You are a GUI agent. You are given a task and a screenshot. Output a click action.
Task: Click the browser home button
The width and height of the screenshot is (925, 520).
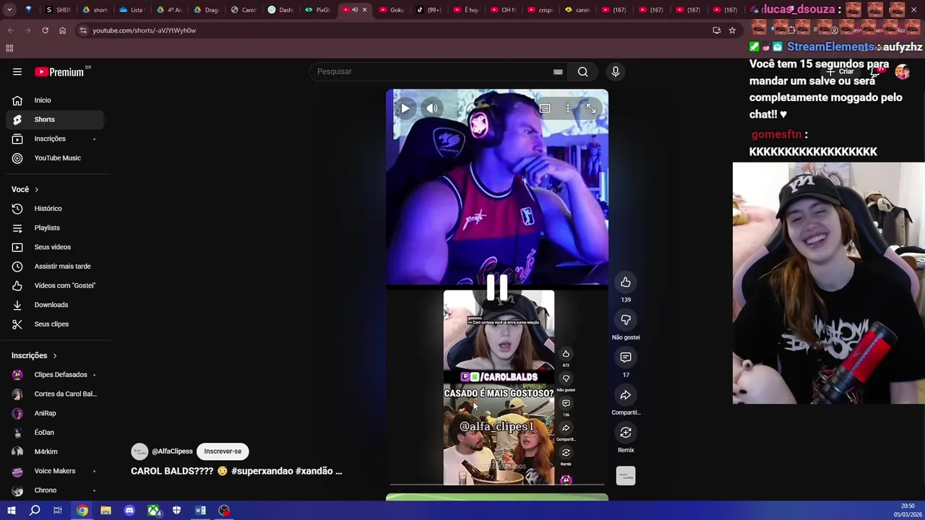pos(62,30)
